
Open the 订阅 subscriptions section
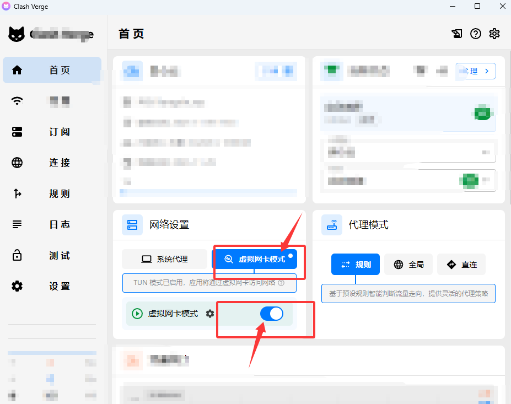pyautogui.click(x=52, y=132)
